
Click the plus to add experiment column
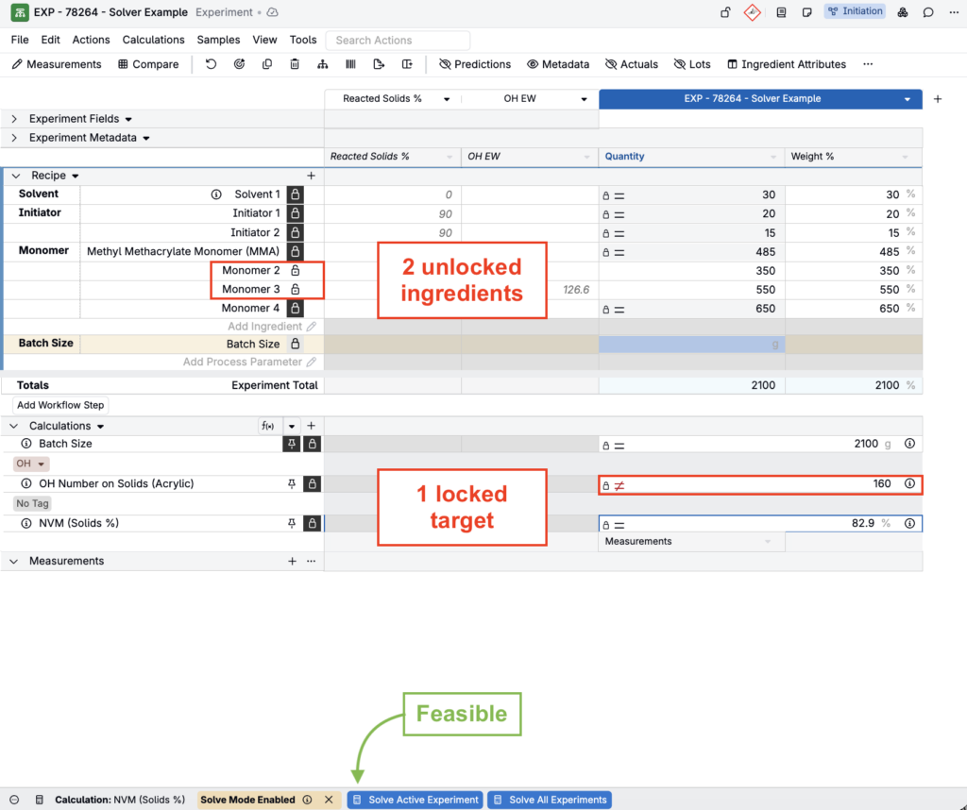[x=938, y=98]
